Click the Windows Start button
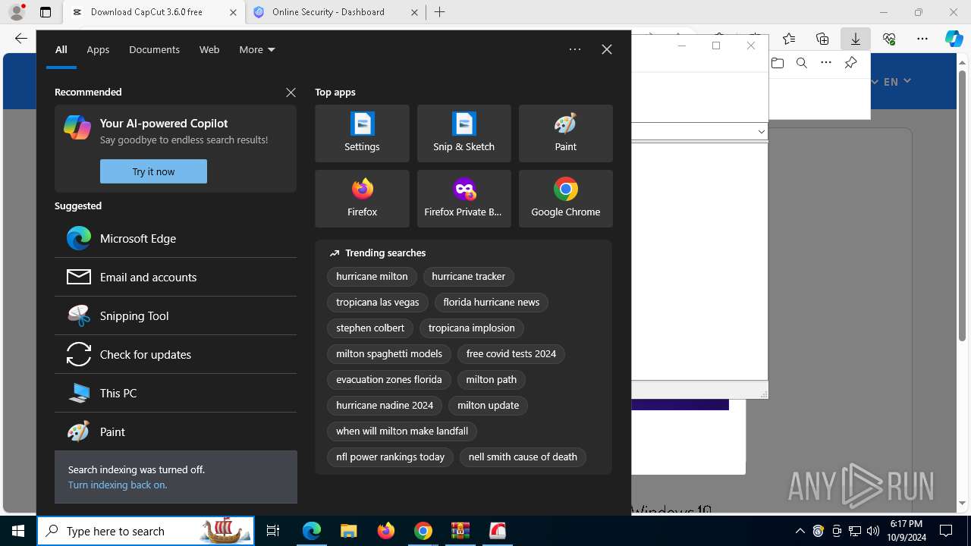 click(18, 531)
